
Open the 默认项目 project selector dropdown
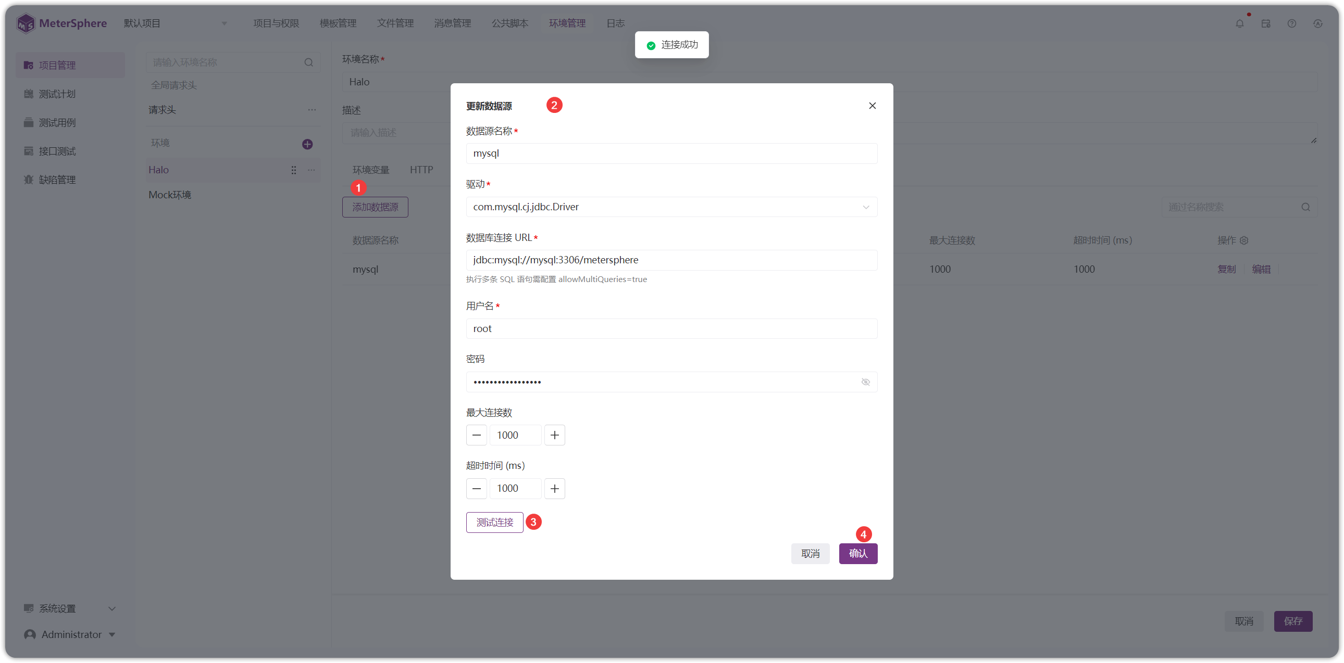point(175,23)
